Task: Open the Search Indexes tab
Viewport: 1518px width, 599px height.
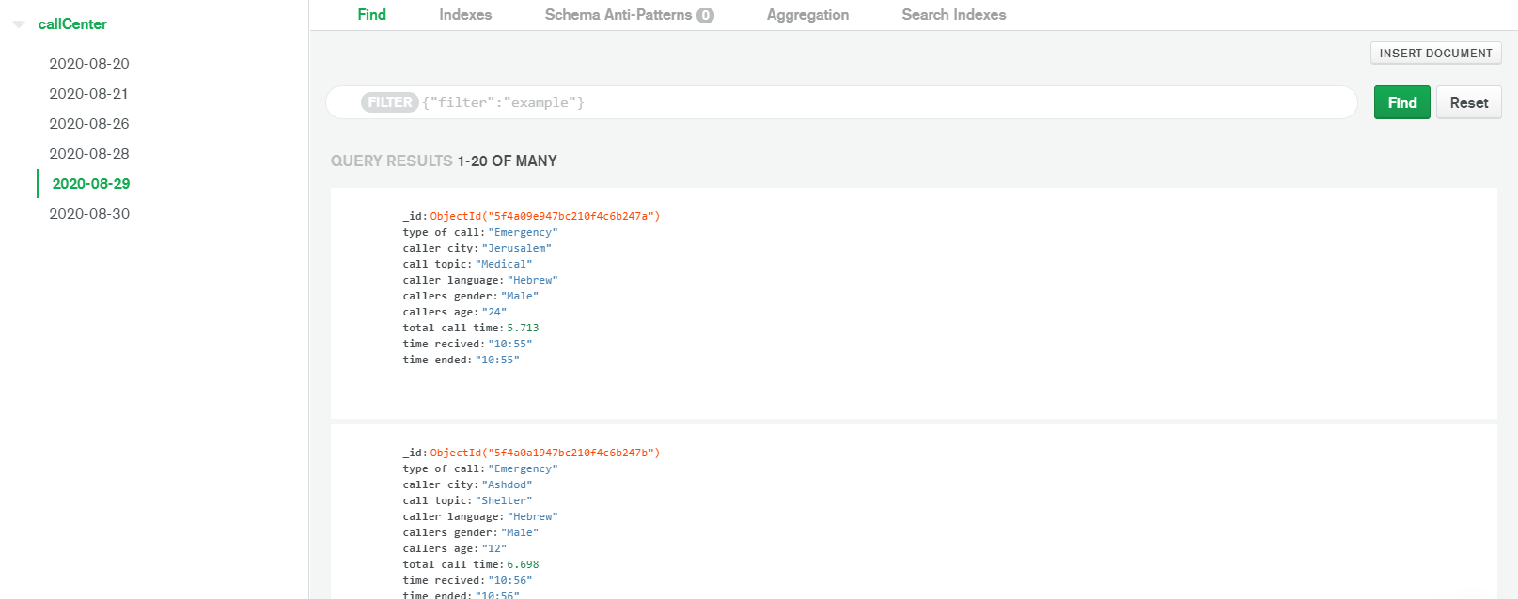Action: click(954, 15)
